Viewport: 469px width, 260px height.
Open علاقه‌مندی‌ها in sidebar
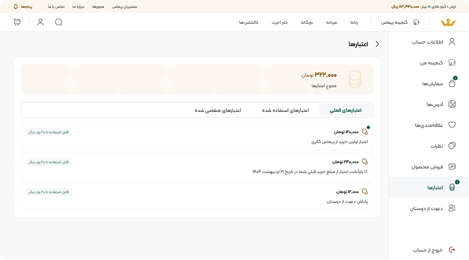(x=429, y=125)
